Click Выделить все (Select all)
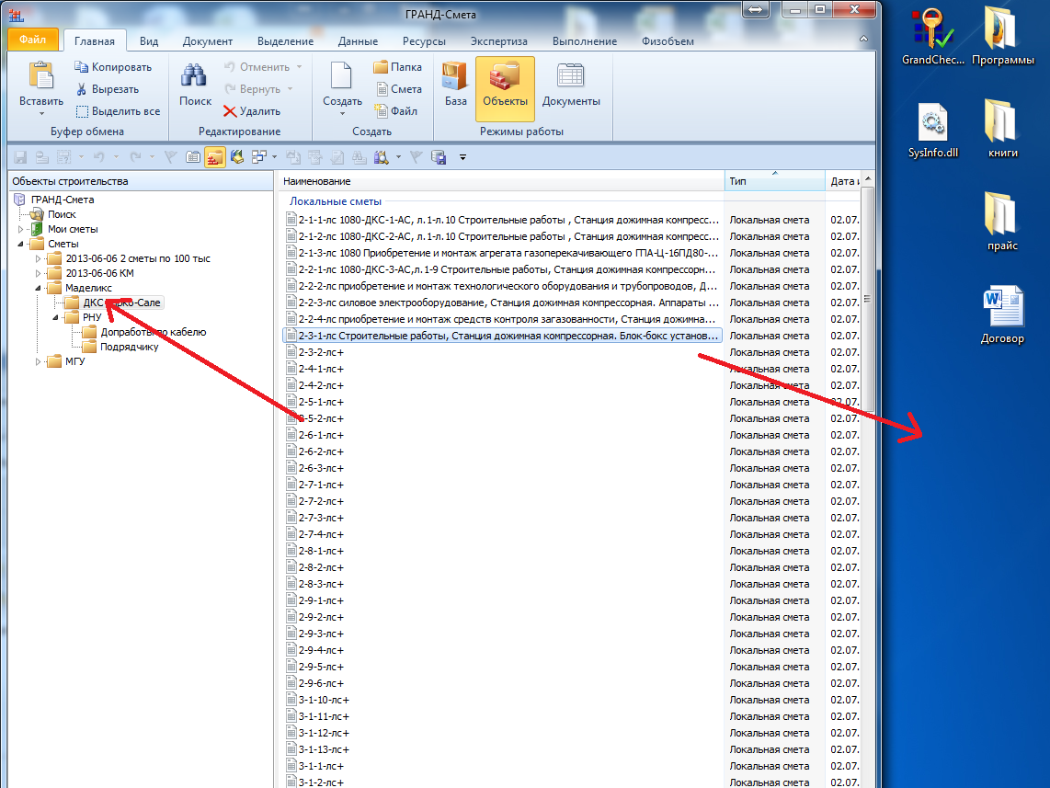The image size is (1050, 788). 118,111
